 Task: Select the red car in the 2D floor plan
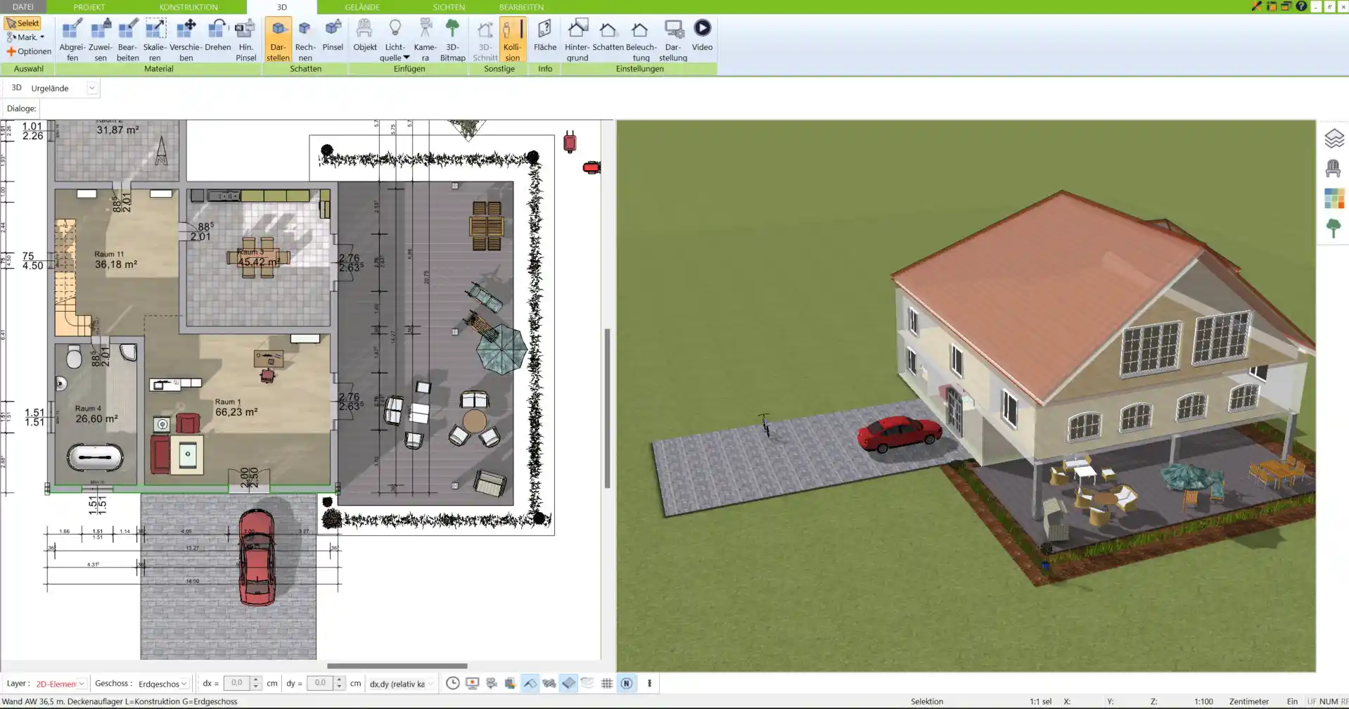tap(257, 557)
